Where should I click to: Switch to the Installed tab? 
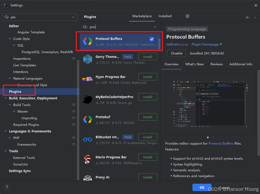coord(165,16)
